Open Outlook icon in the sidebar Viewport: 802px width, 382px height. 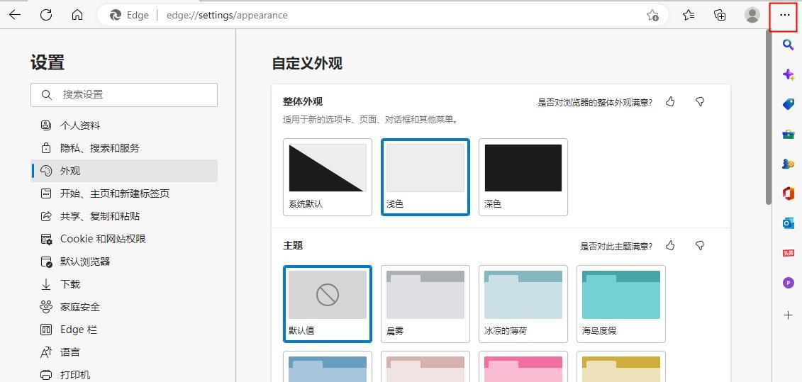pos(788,223)
